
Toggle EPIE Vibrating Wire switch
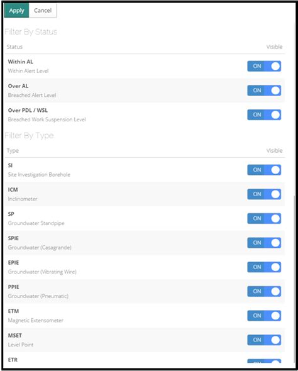(264, 267)
